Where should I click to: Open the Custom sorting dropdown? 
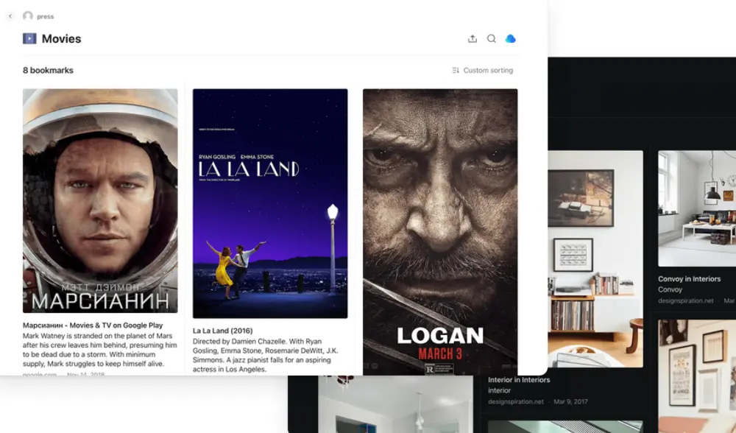point(483,71)
